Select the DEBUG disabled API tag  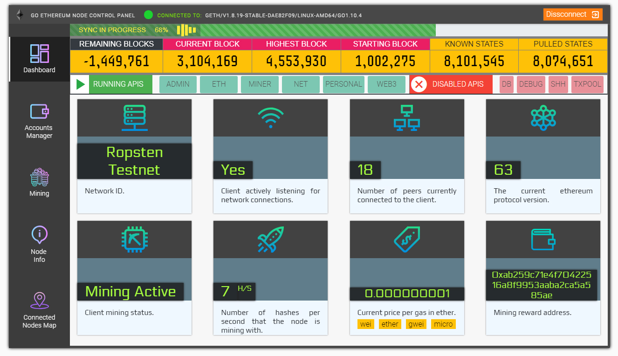(531, 84)
